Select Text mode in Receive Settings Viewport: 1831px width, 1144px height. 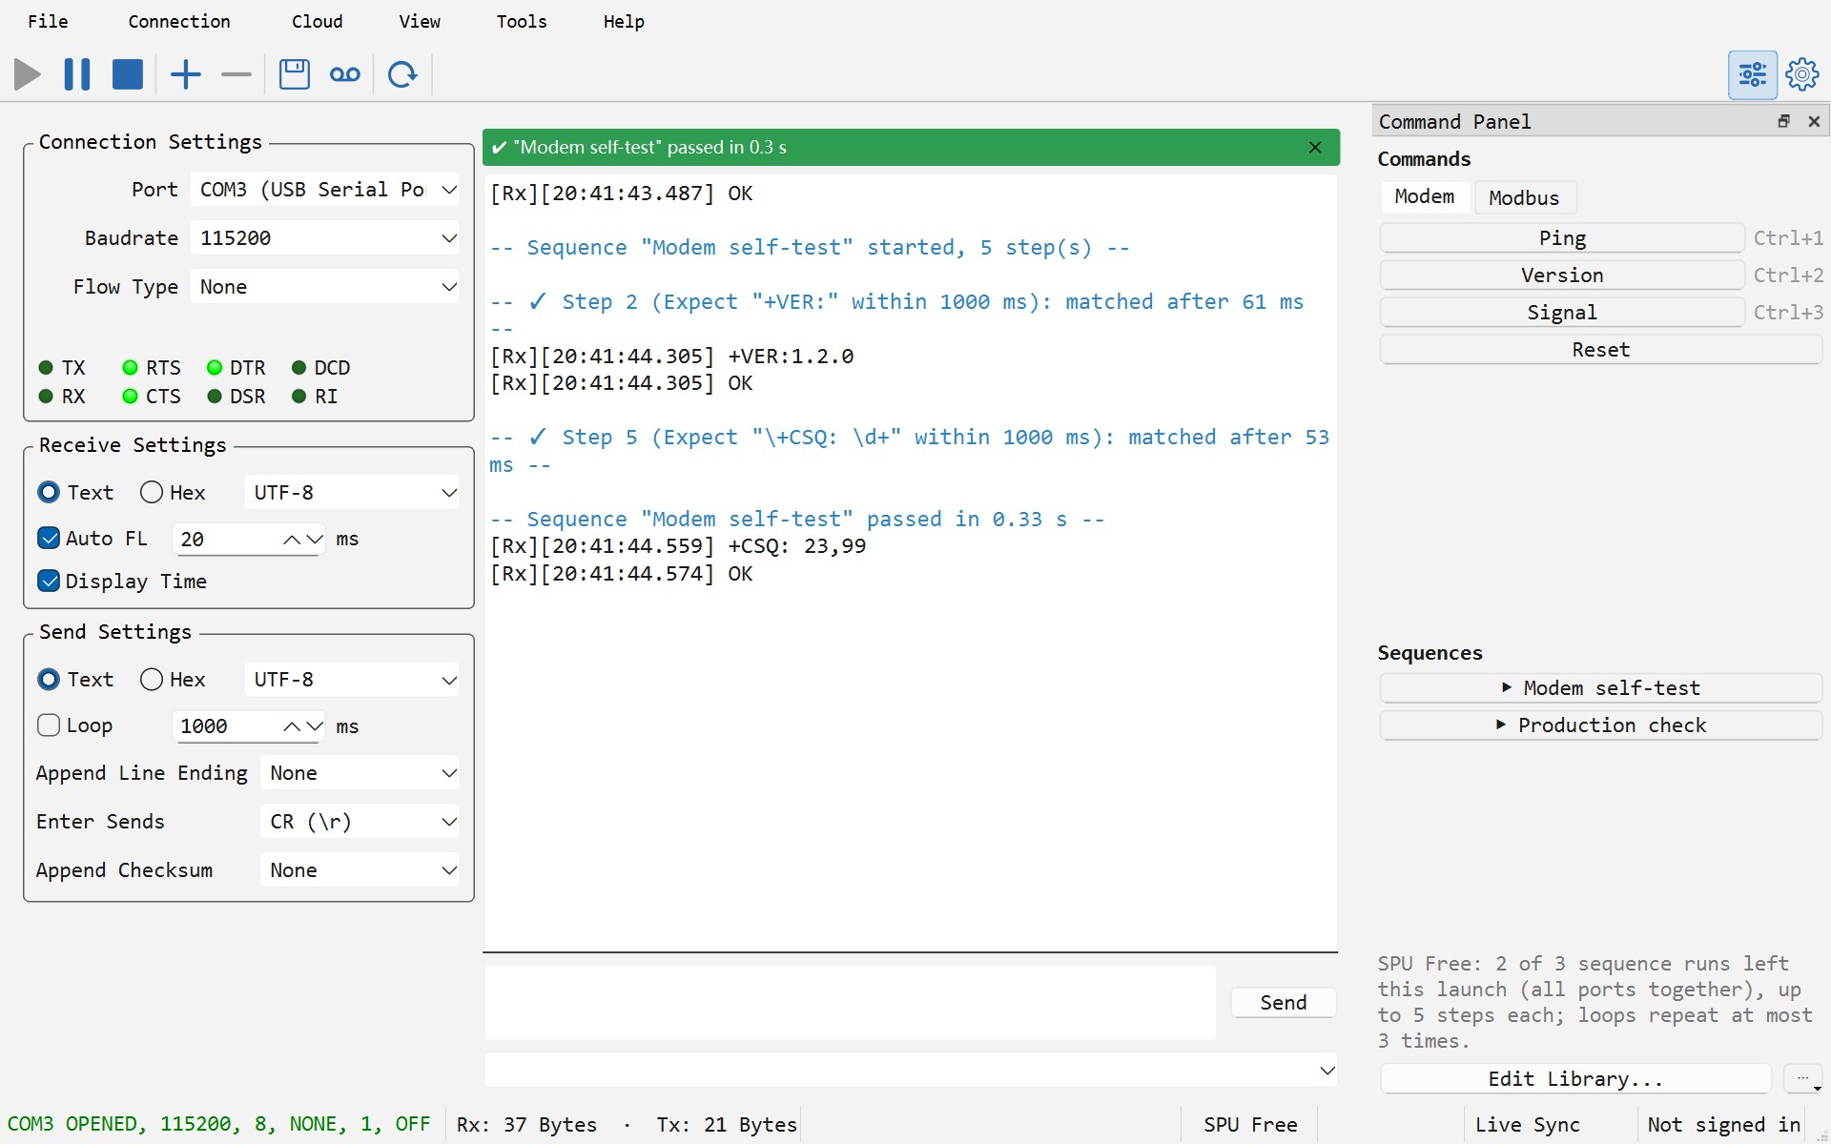click(x=75, y=493)
